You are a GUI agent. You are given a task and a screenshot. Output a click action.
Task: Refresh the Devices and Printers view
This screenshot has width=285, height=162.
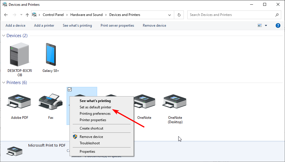[179, 15]
